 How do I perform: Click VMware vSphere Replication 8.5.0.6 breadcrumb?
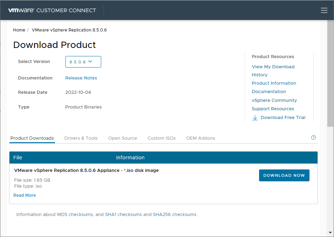click(x=69, y=30)
